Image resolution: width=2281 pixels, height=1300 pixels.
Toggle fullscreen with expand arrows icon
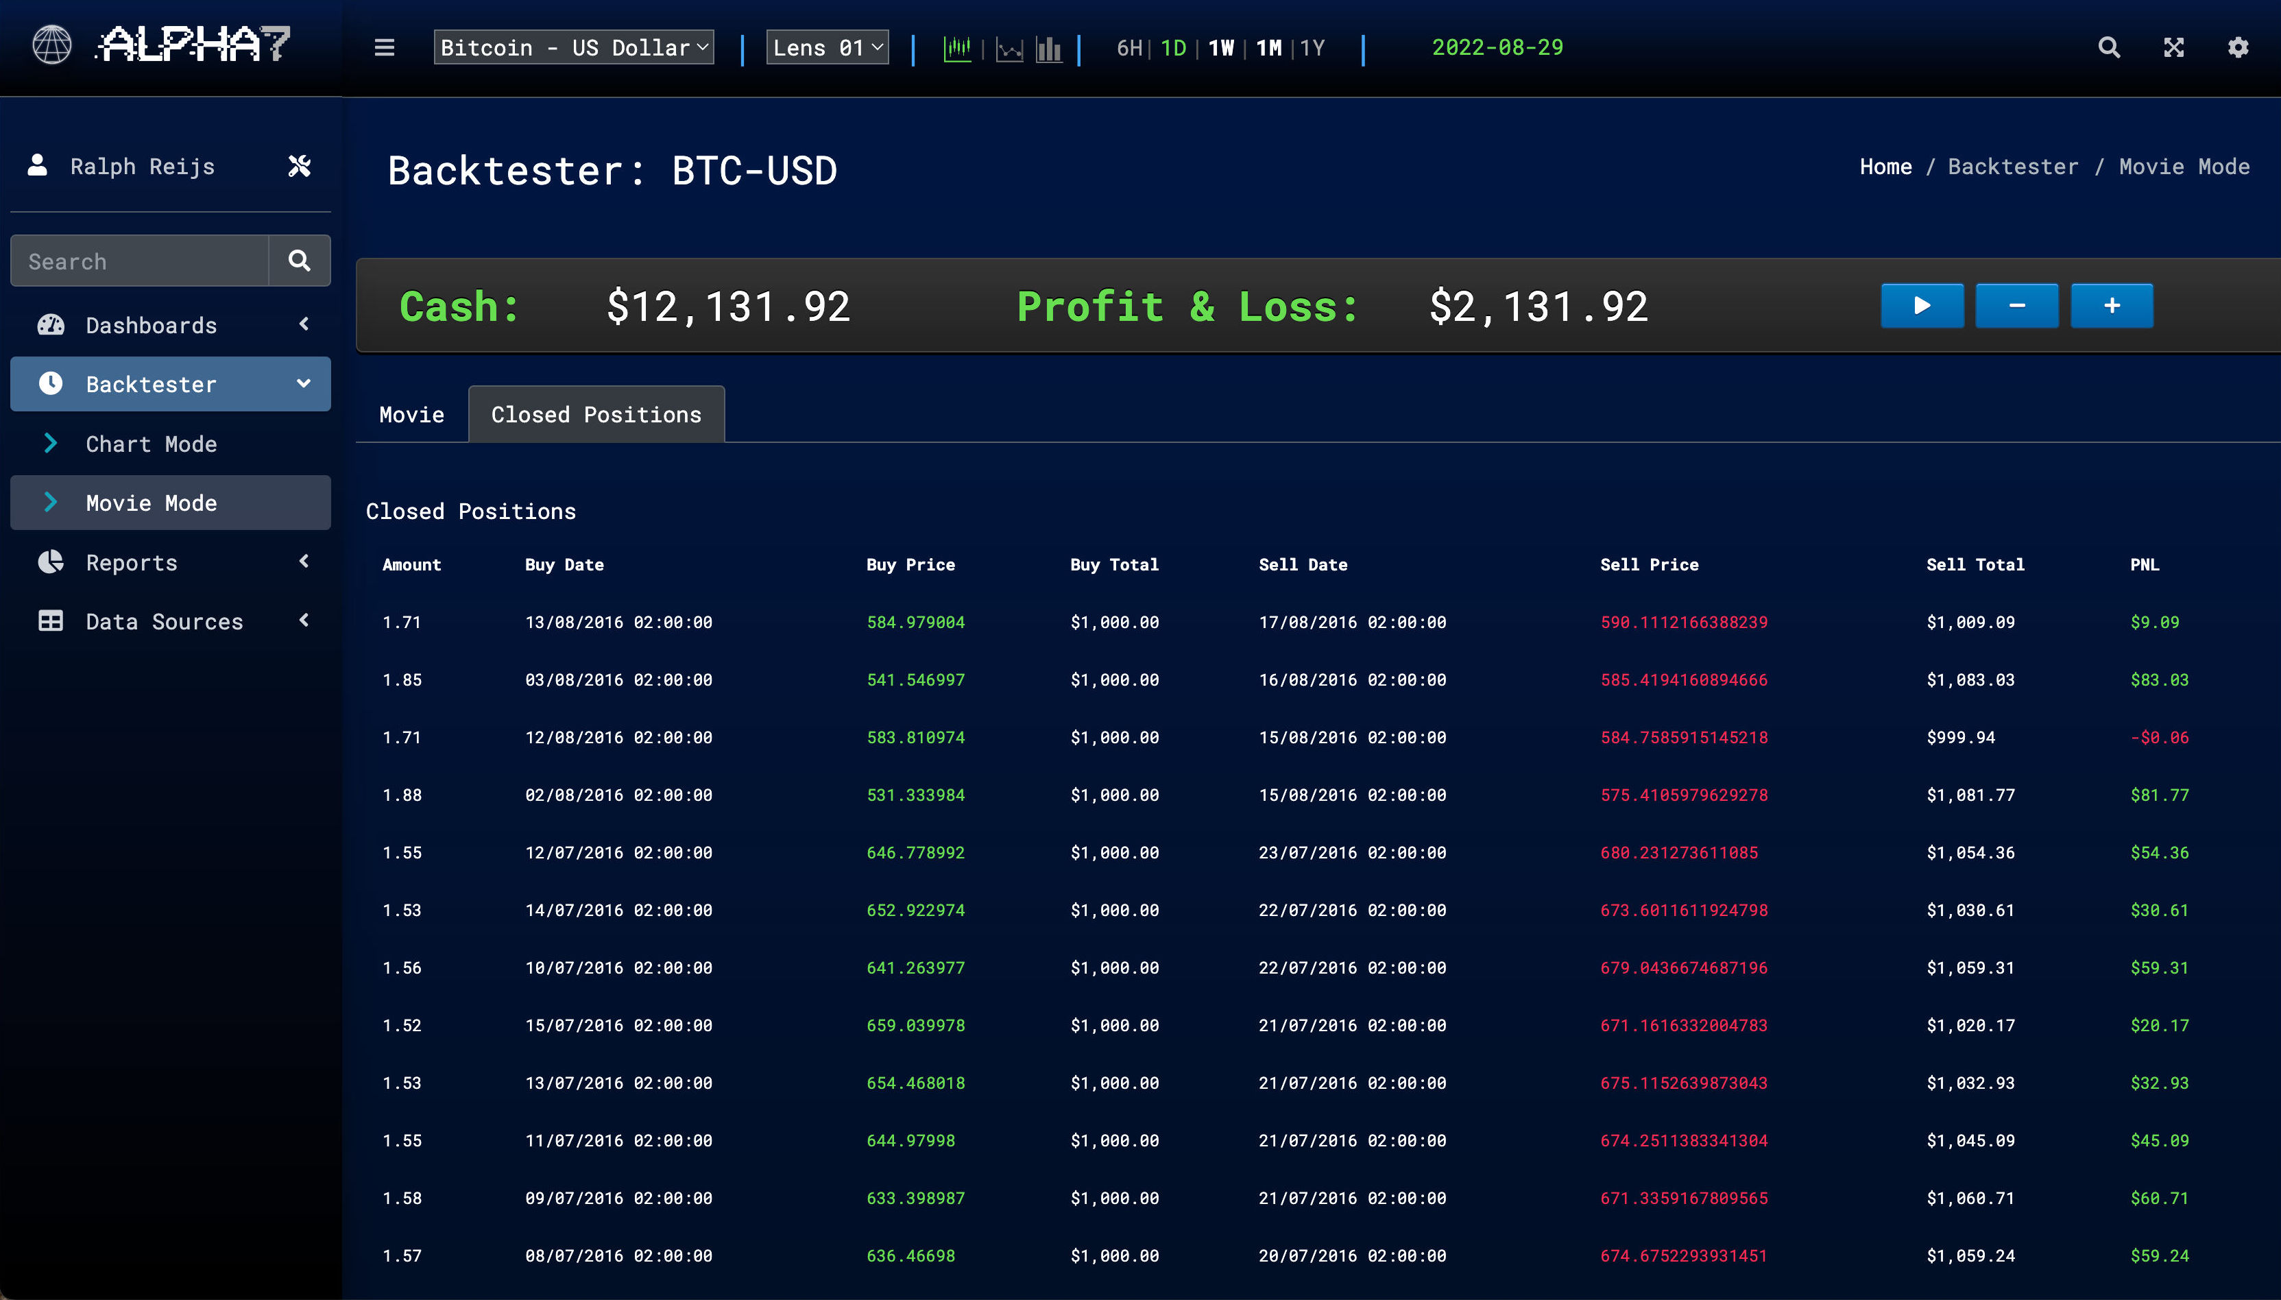(2174, 47)
